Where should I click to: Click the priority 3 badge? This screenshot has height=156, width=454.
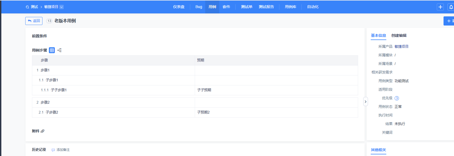397,98
